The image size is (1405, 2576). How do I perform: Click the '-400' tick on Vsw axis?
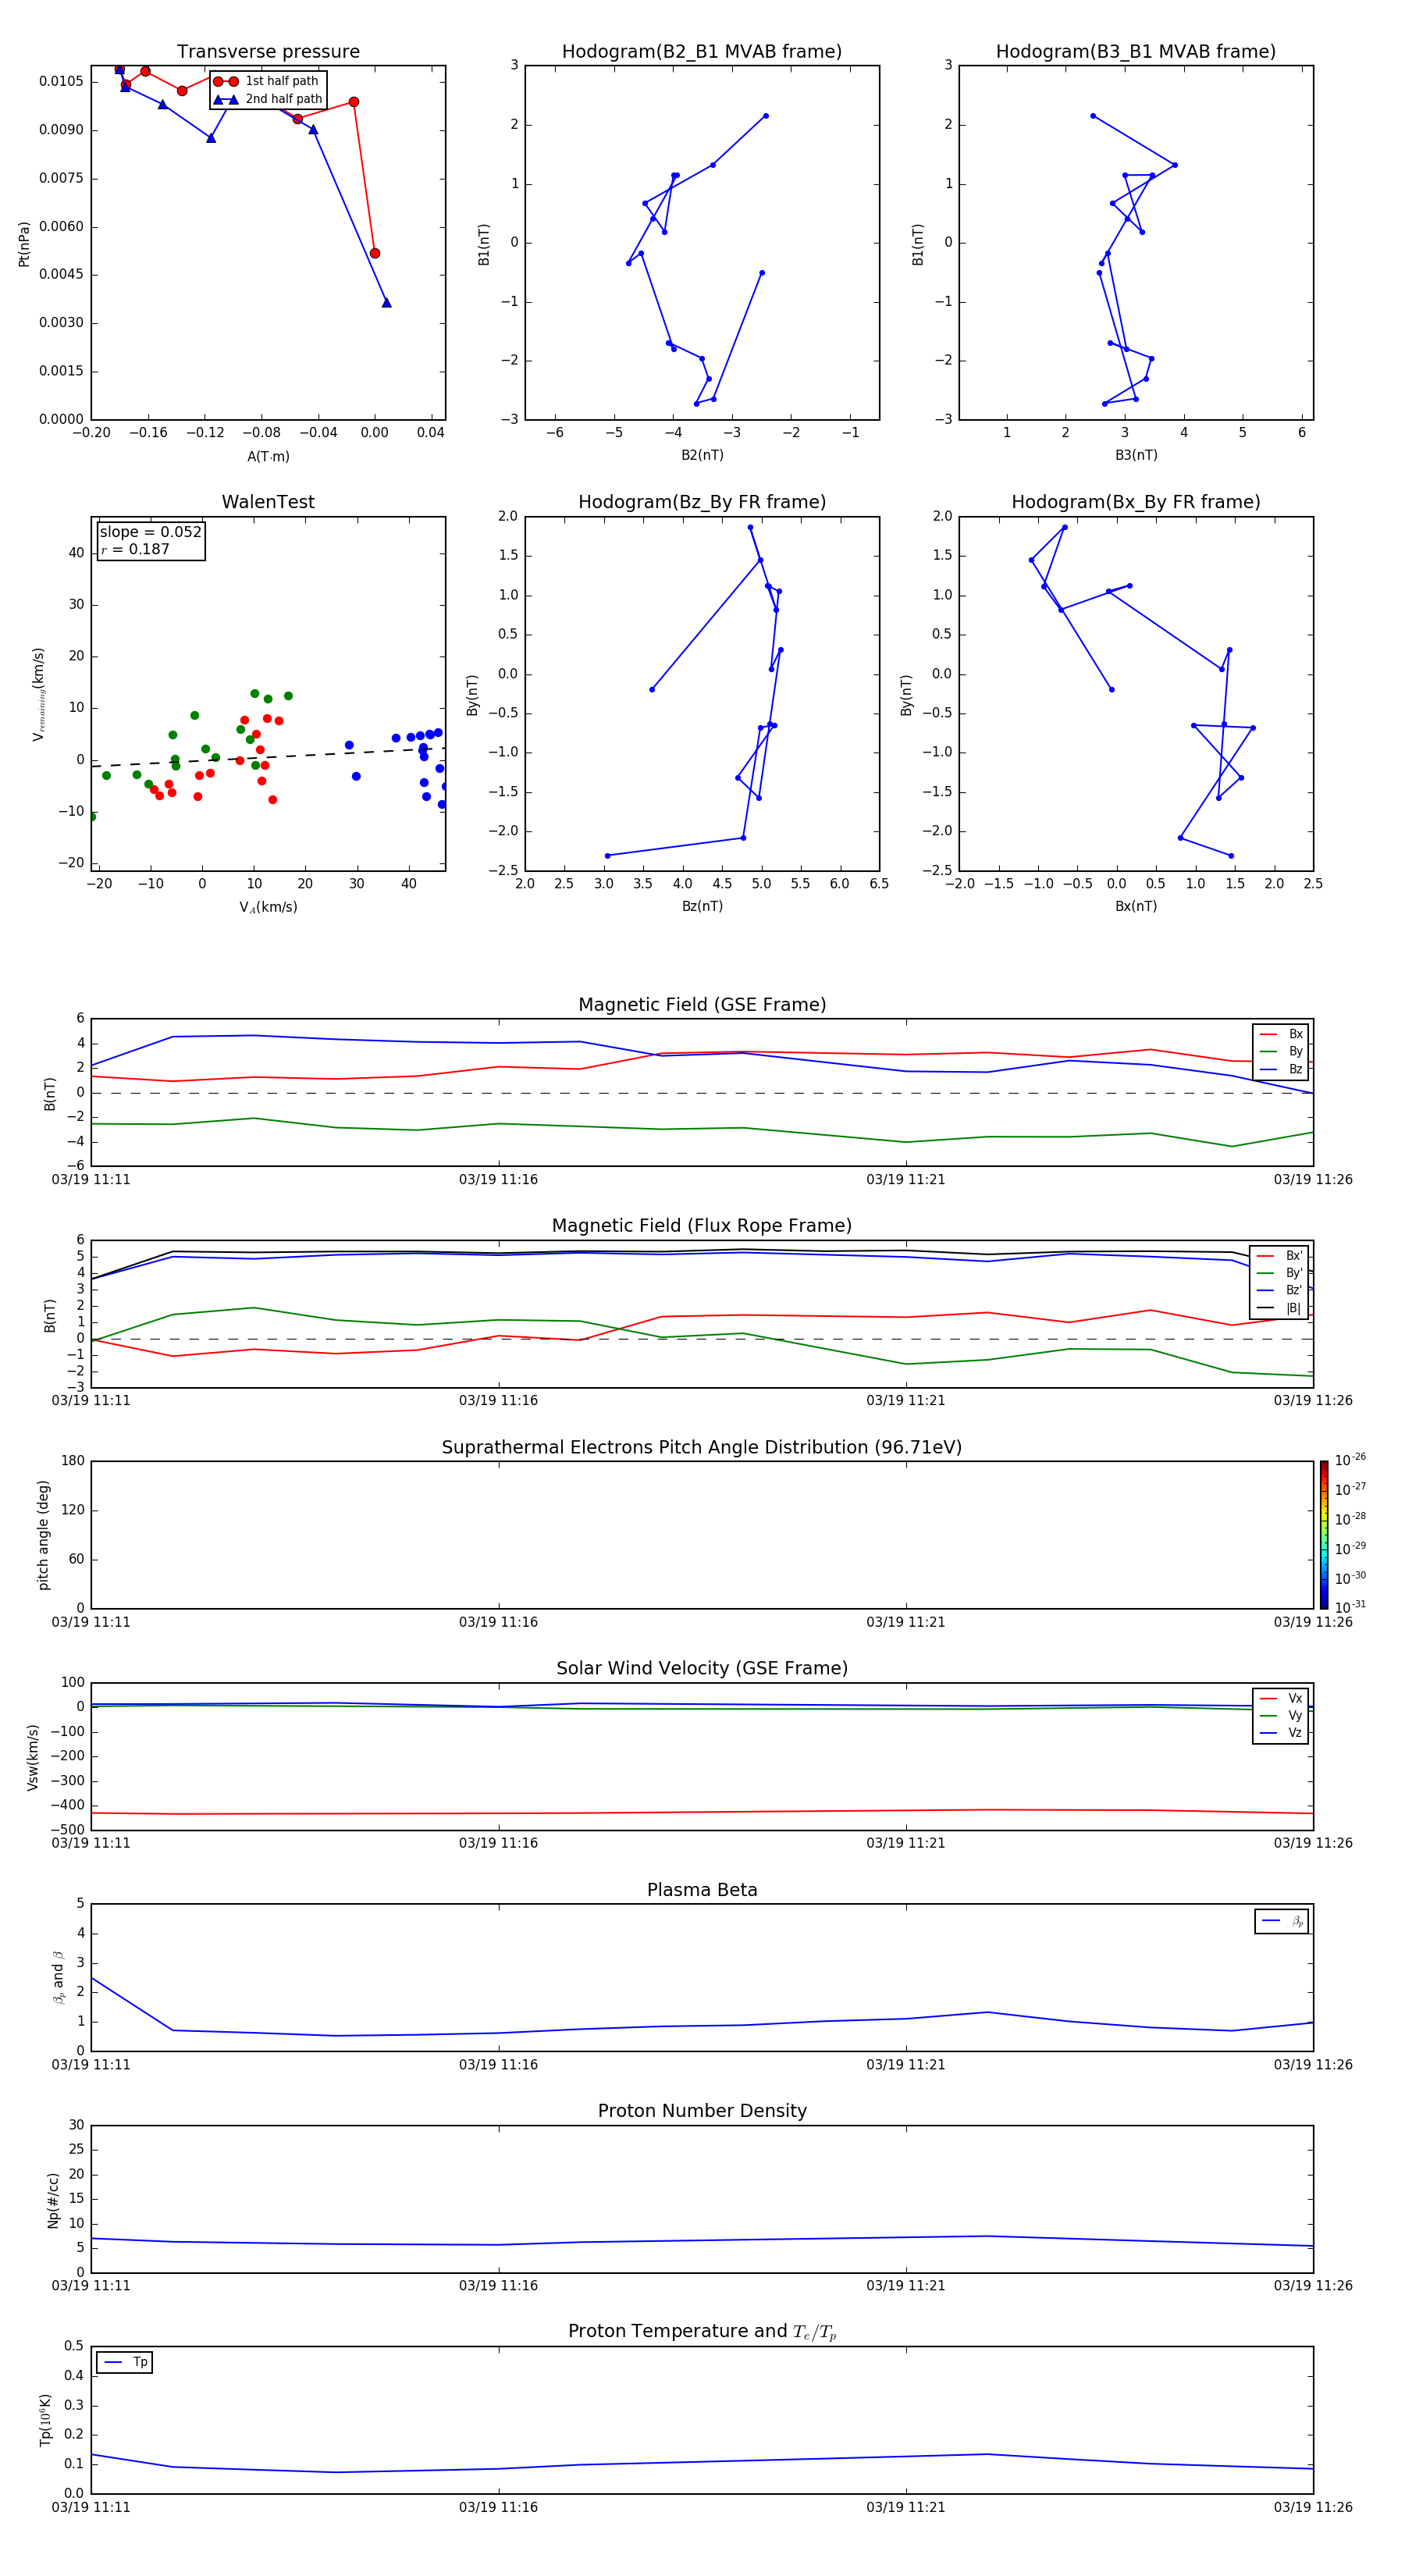(x=68, y=1805)
